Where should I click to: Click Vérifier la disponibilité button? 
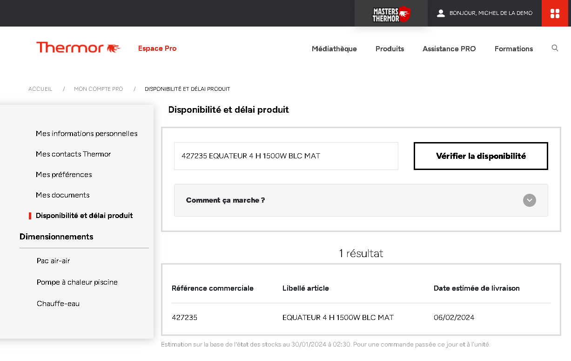[x=481, y=156]
